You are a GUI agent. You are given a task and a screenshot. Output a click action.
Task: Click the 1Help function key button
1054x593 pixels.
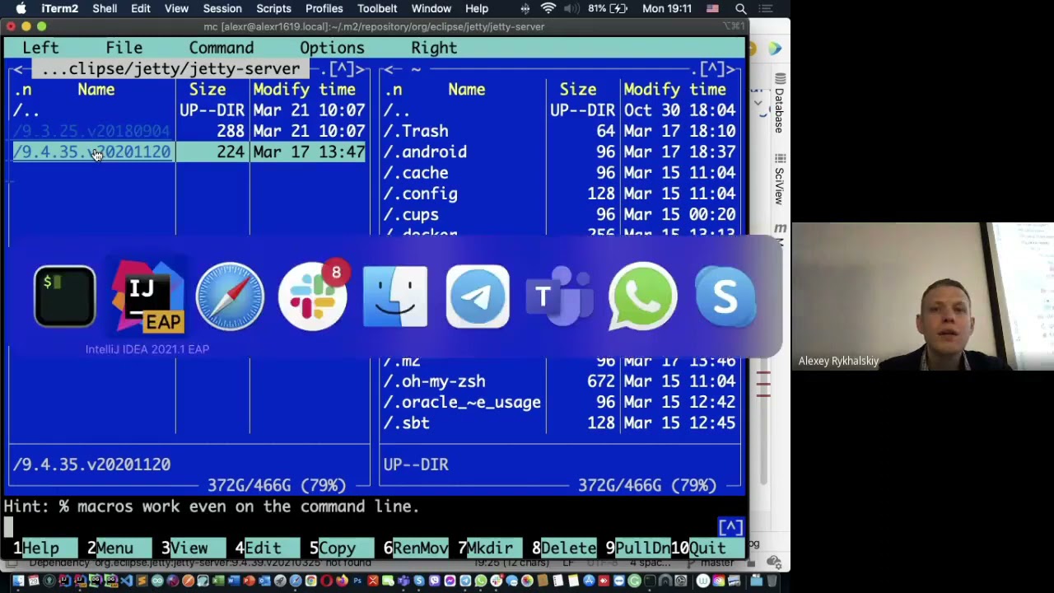[x=40, y=548]
